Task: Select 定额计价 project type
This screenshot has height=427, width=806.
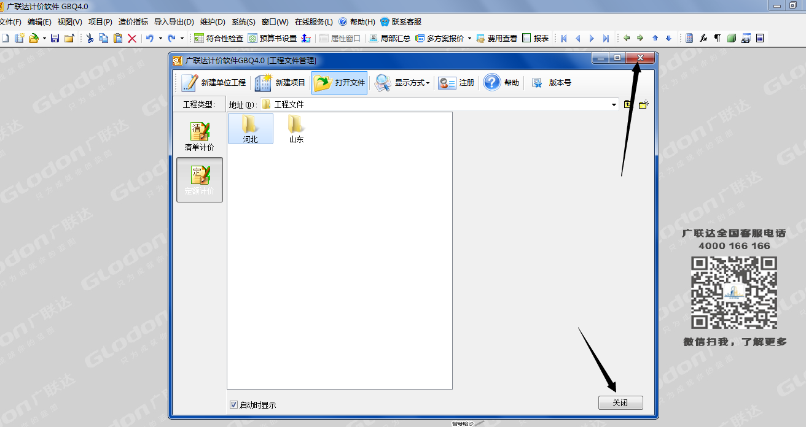Action: click(x=200, y=180)
